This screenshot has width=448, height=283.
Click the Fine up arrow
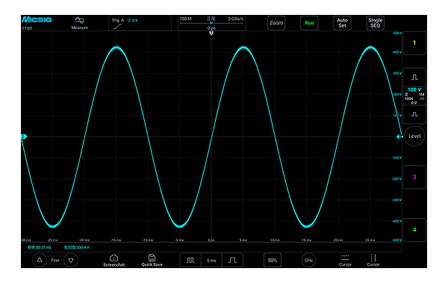(40, 260)
